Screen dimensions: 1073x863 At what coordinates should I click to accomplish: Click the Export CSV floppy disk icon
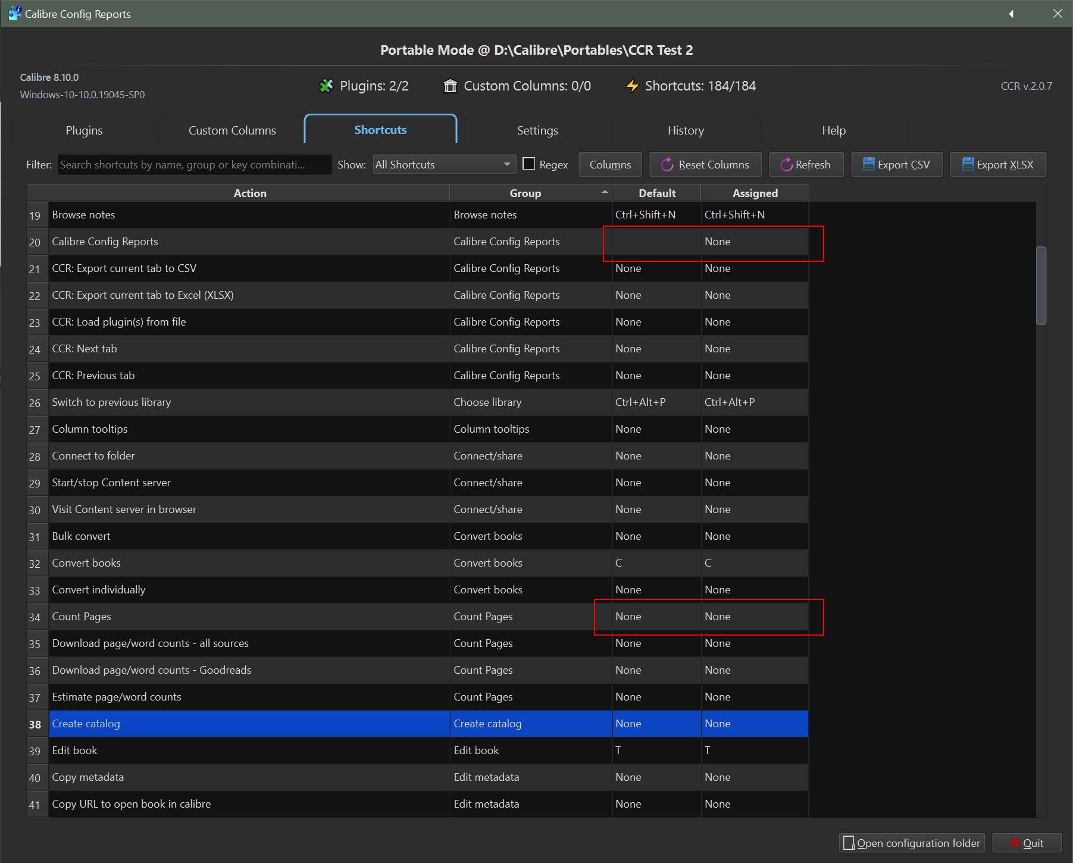click(869, 164)
